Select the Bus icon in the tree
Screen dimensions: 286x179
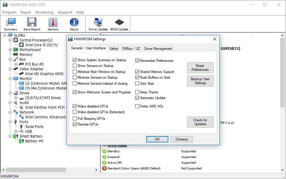click(x=16, y=59)
